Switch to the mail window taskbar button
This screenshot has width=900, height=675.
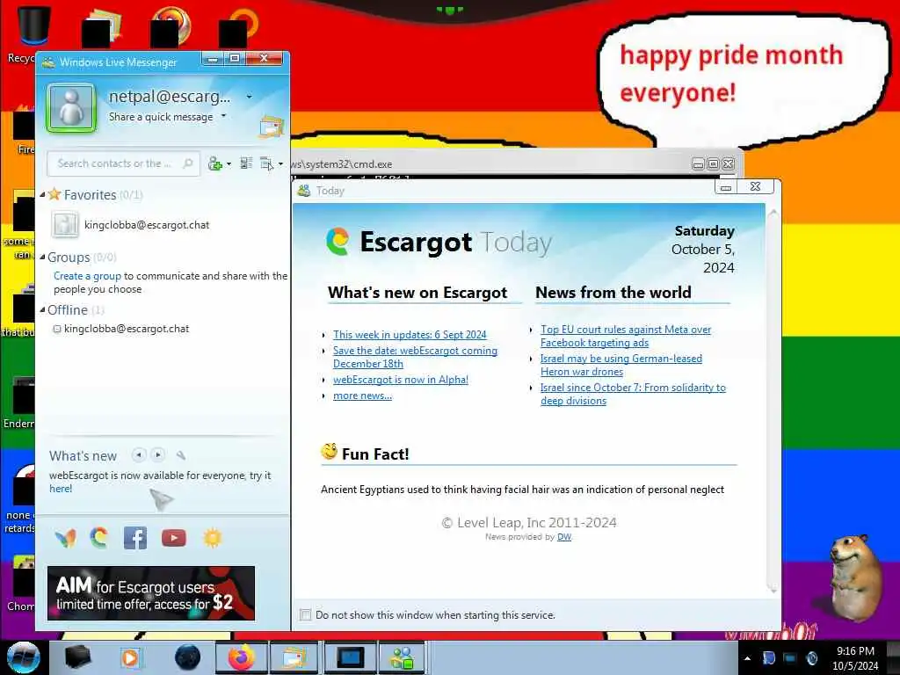pyautogui.click(x=293, y=657)
